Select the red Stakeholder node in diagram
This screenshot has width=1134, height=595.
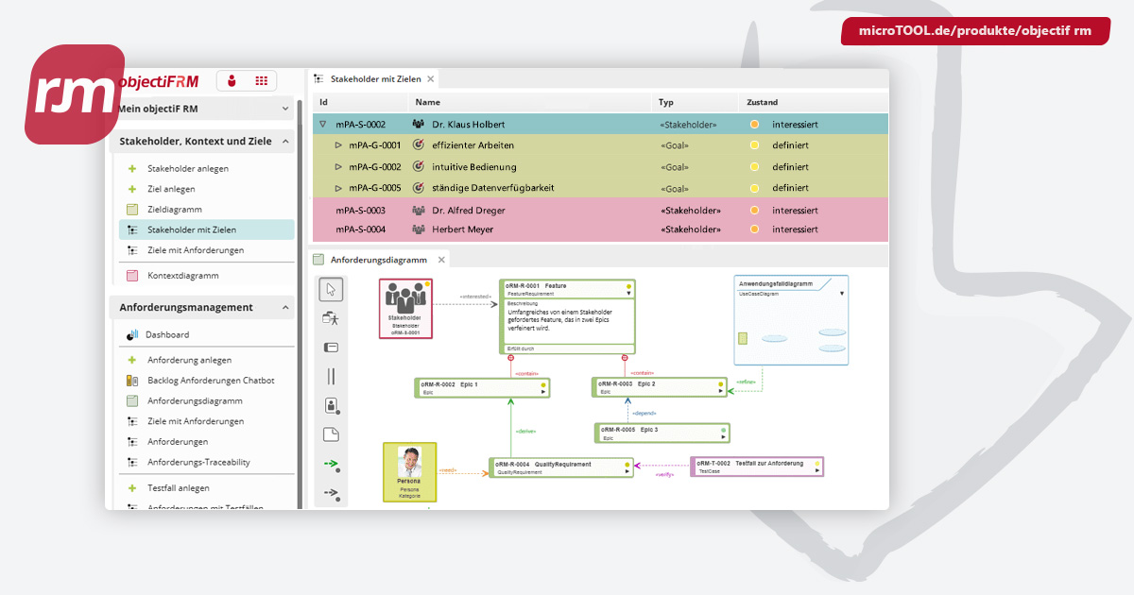coord(406,308)
